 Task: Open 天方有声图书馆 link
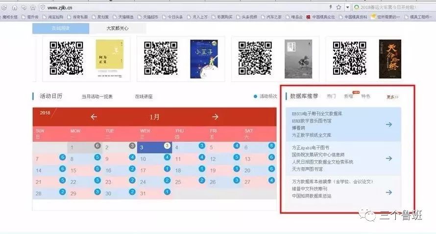tap(307, 169)
